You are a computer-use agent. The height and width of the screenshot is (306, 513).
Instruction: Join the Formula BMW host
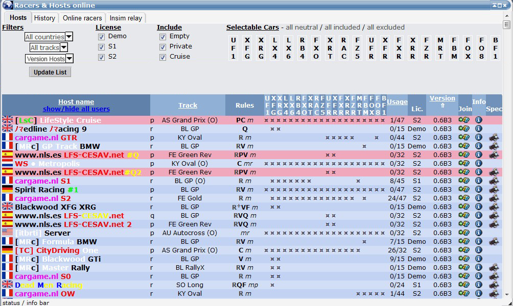pos(464,242)
